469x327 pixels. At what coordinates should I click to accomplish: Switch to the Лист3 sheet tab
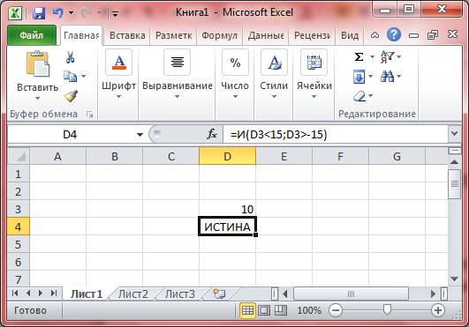180,294
